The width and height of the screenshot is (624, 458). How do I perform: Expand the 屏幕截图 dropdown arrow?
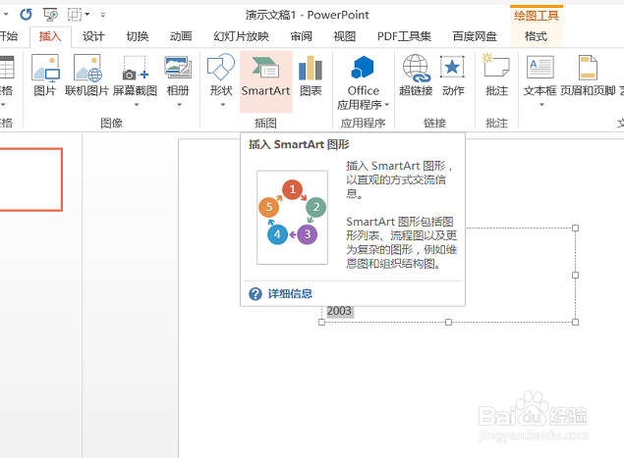tap(137, 105)
